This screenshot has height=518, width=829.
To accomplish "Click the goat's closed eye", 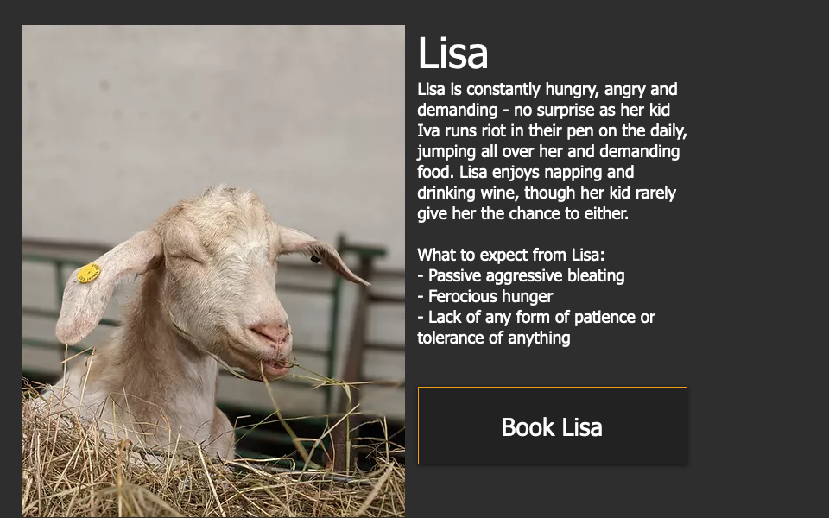I will click(x=192, y=257).
